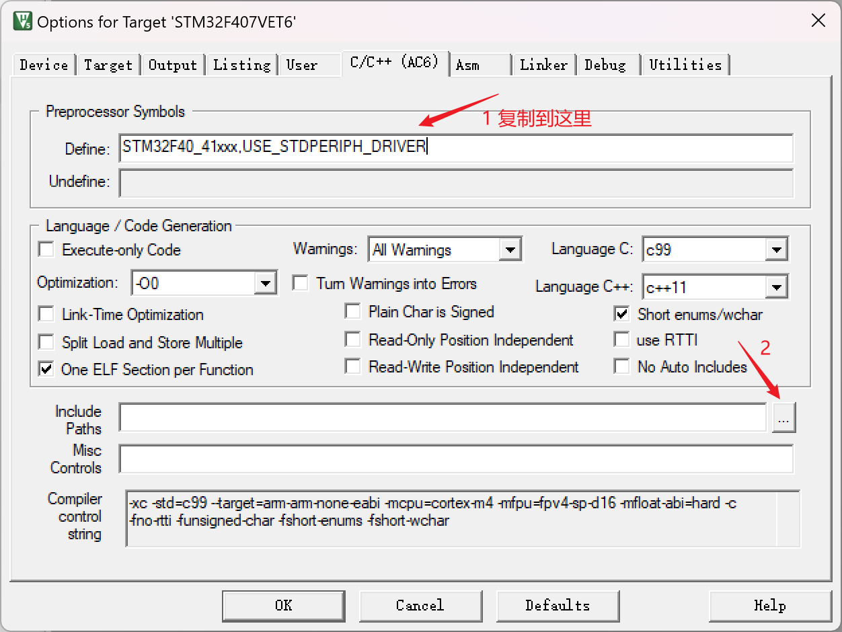Screen dimensions: 842x632
Task: Confirm settings with the OK button
Action: pyautogui.click(x=284, y=606)
